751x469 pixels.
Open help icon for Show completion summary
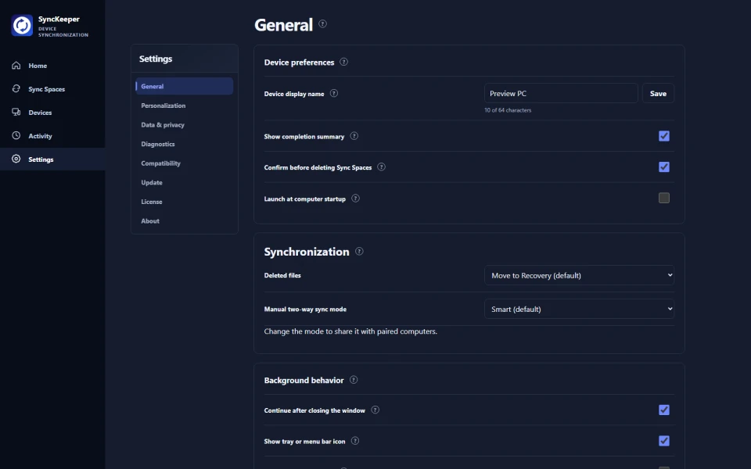(354, 136)
